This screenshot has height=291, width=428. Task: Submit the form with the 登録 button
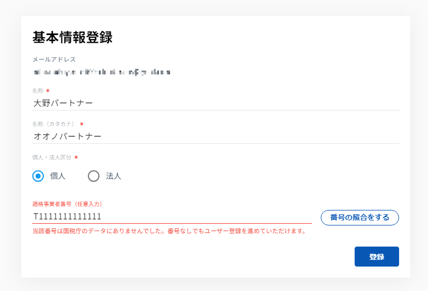(x=376, y=257)
